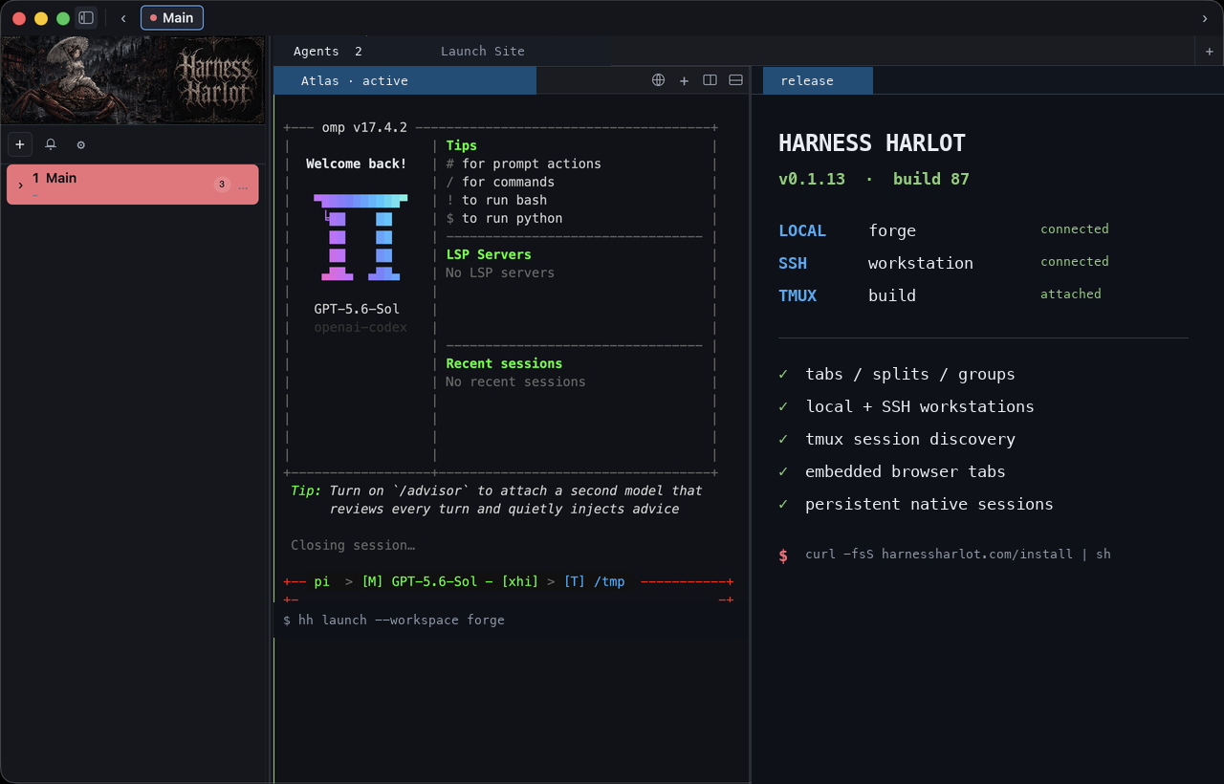Add a new tab in the Atlas pane

684,80
